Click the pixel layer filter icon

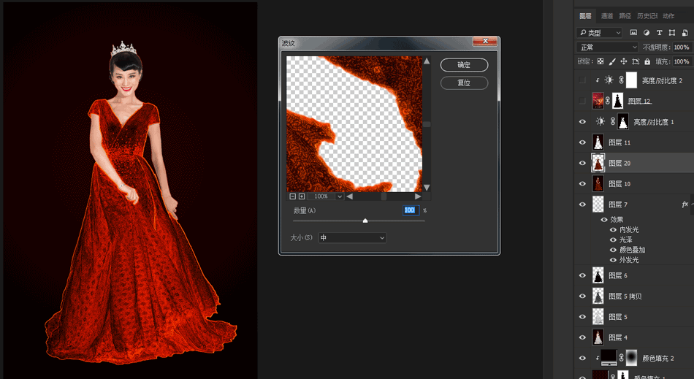[x=633, y=33]
